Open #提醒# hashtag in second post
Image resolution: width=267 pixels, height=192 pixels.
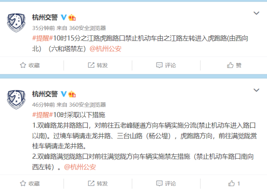[x=43, y=115]
